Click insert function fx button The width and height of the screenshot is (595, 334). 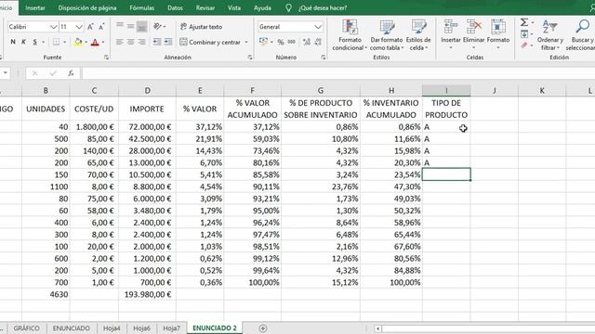click(71, 73)
